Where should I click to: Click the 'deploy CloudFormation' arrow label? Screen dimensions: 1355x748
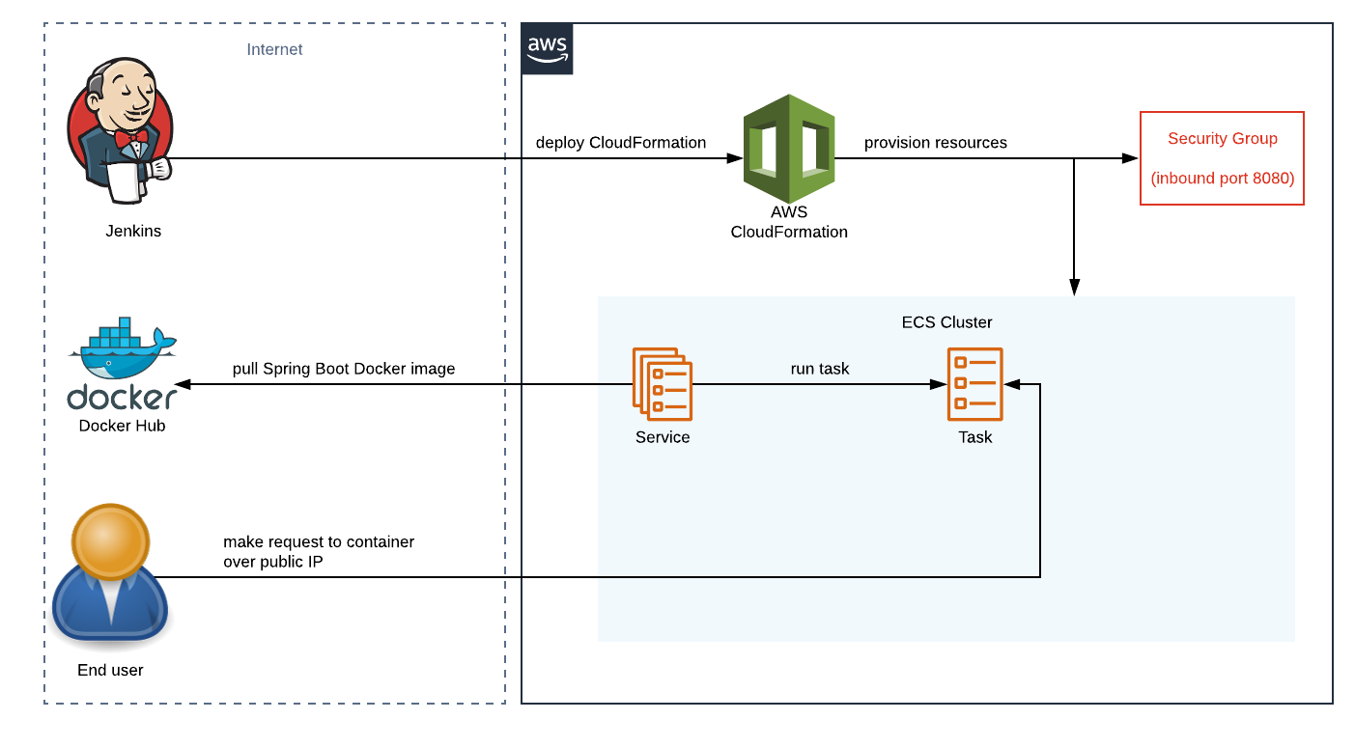621,143
